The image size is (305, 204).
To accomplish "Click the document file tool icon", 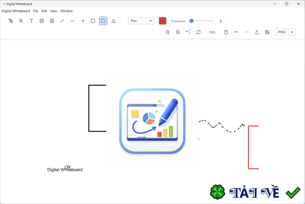I will [x=52, y=21].
